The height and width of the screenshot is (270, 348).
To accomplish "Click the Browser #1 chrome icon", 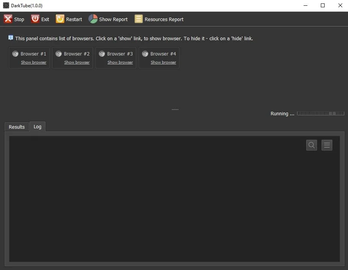I will [15, 54].
